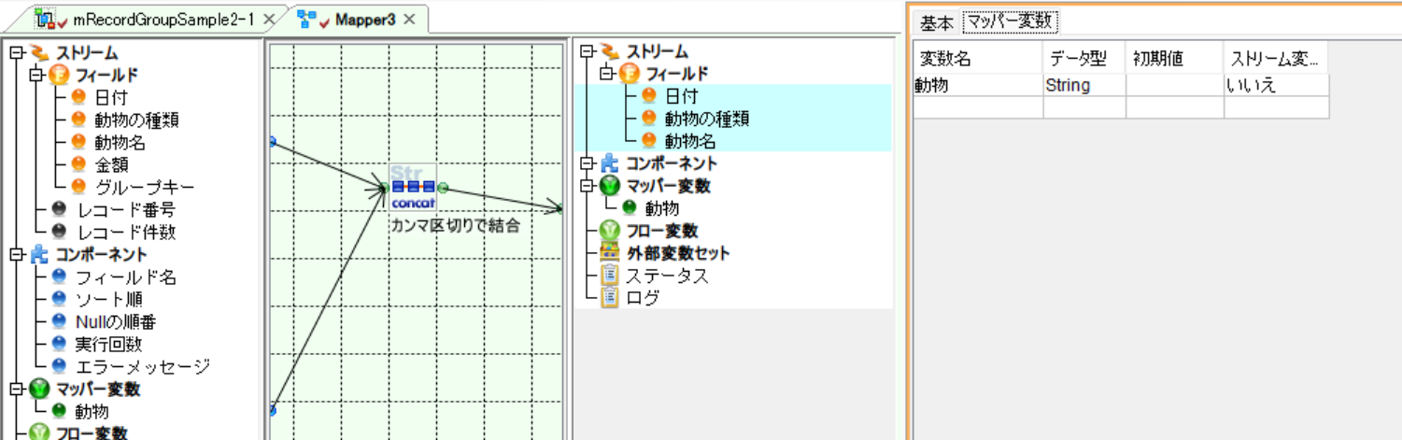Click the black icon beside レコード件数

click(60, 232)
